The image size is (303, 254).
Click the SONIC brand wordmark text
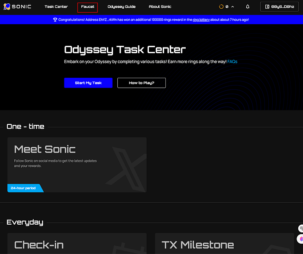[x=22, y=7]
